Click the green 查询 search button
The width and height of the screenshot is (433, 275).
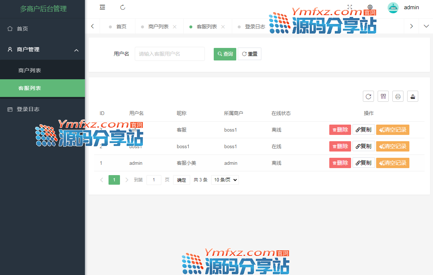(225, 54)
